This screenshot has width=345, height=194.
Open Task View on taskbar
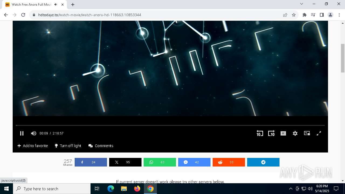click(97, 189)
